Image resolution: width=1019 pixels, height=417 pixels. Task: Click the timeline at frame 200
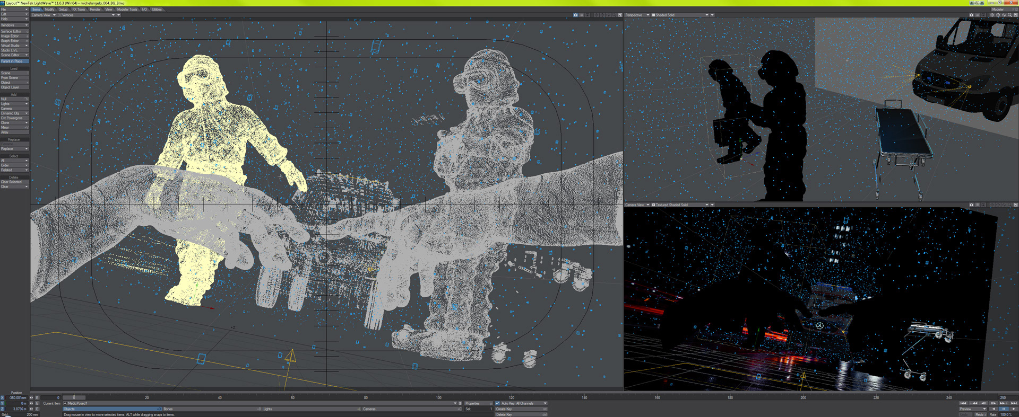(x=804, y=397)
